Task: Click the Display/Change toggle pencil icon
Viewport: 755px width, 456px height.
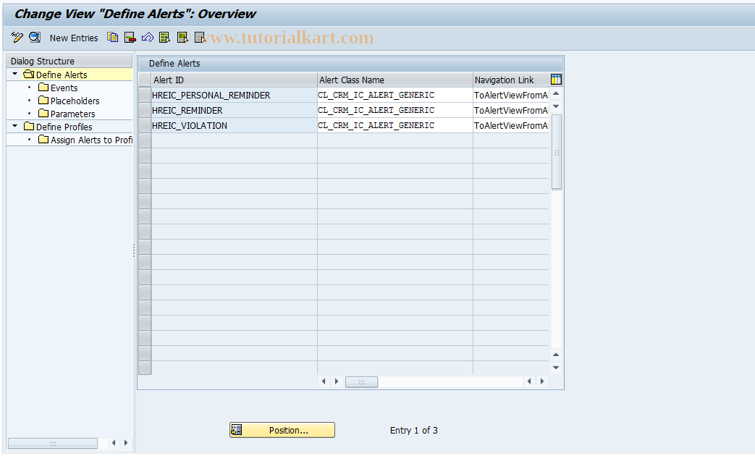Action: point(17,38)
